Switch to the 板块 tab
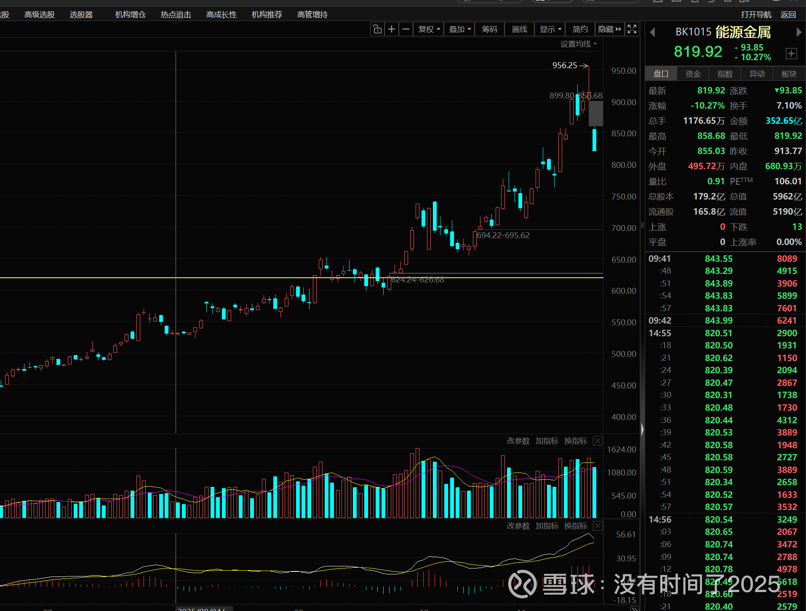 point(789,74)
